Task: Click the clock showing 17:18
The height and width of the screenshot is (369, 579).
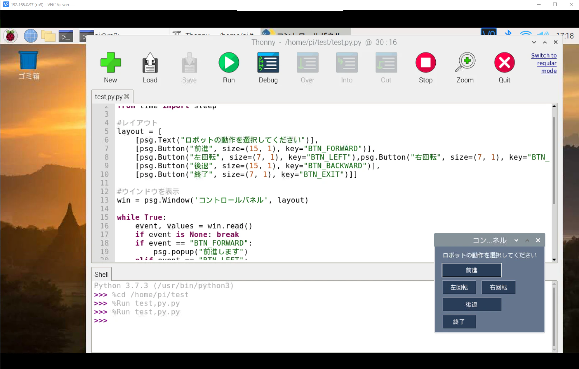Action: click(x=565, y=36)
